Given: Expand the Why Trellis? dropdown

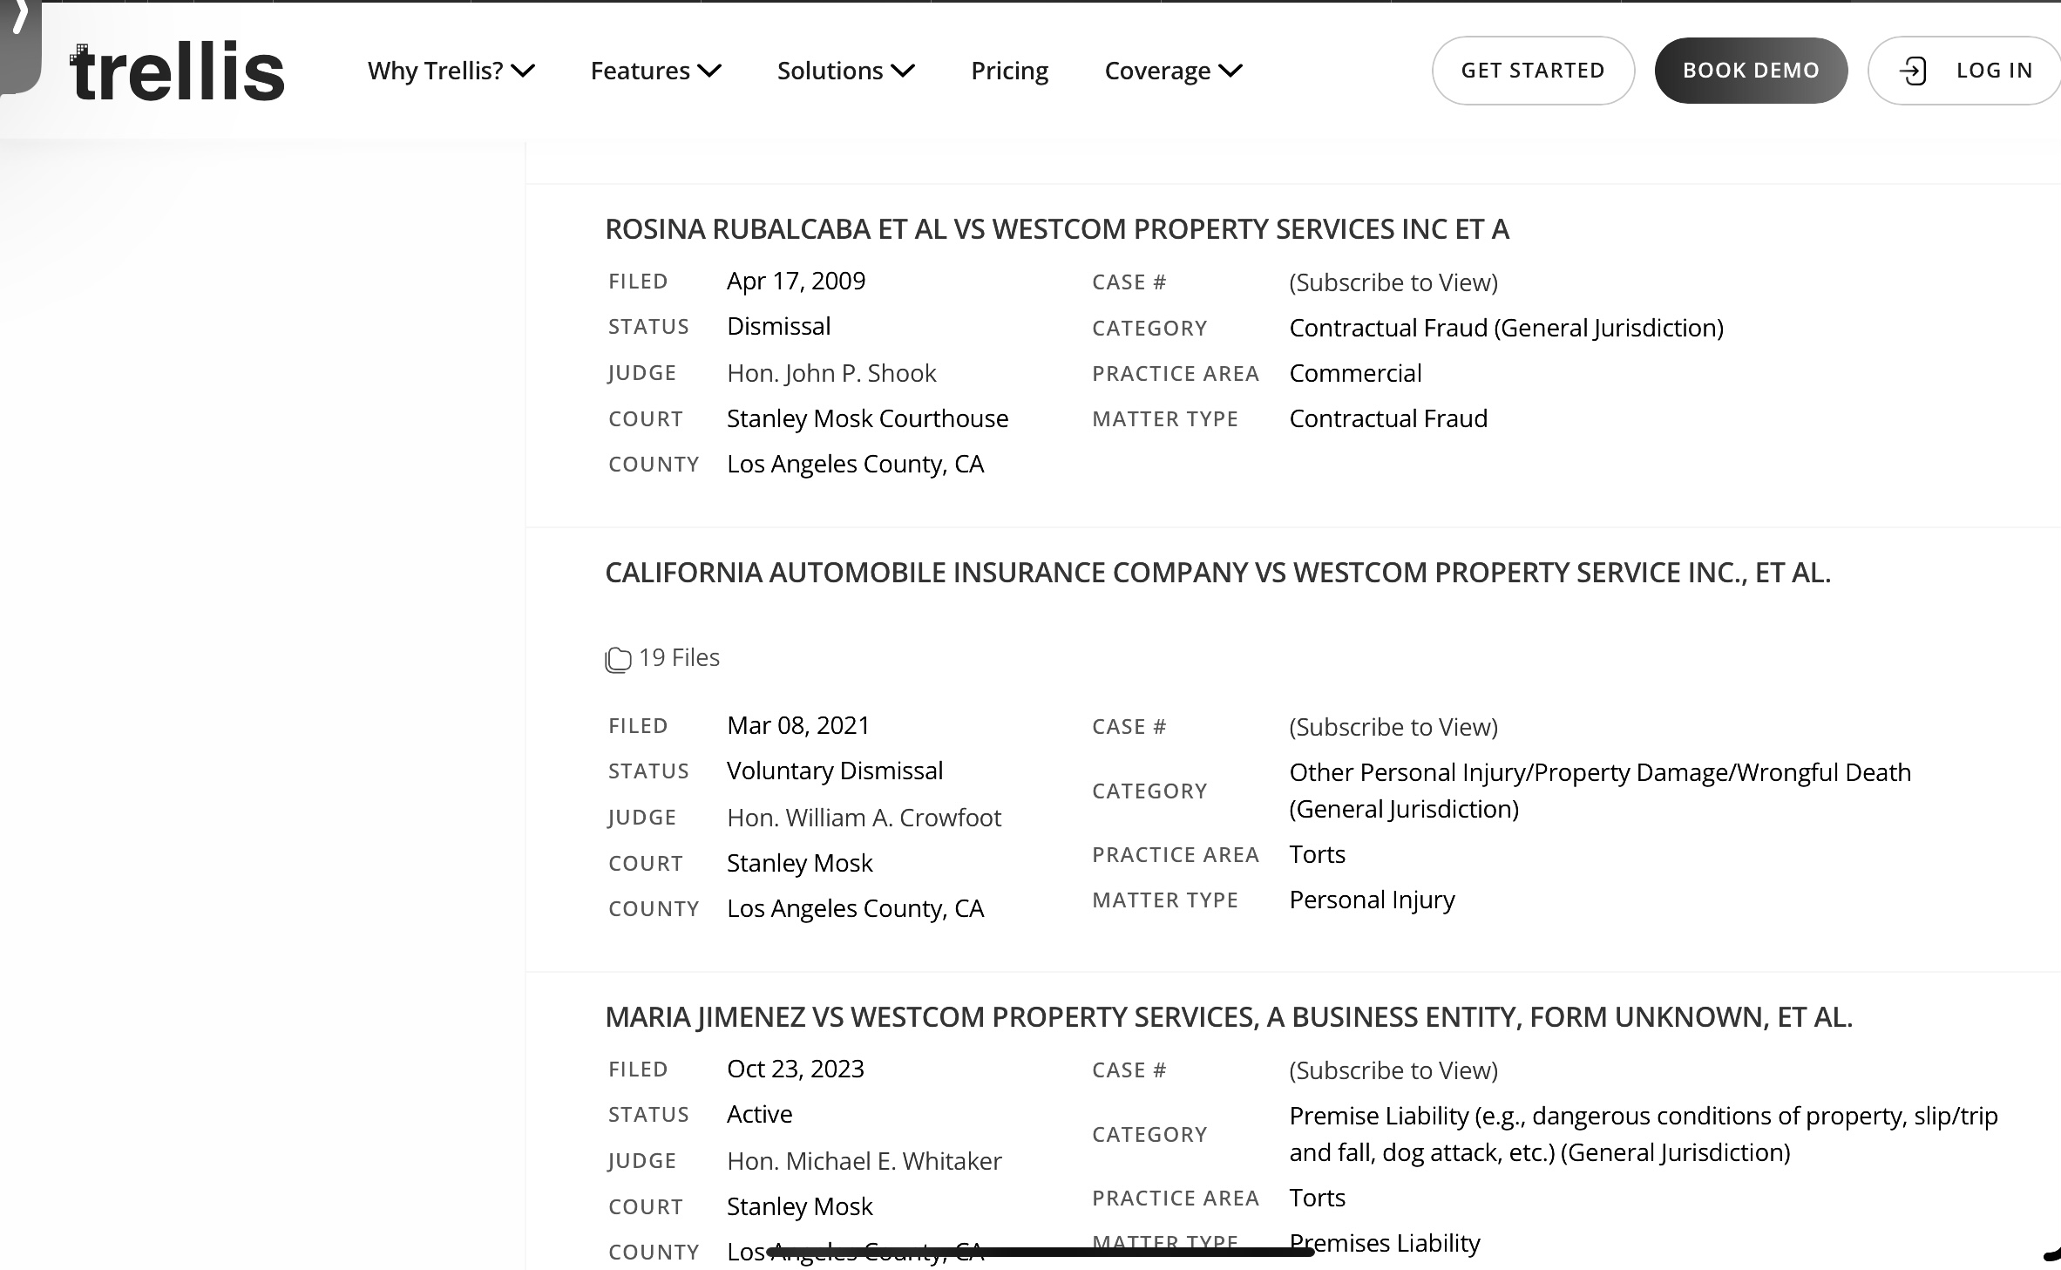Looking at the screenshot, I should [x=451, y=71].
